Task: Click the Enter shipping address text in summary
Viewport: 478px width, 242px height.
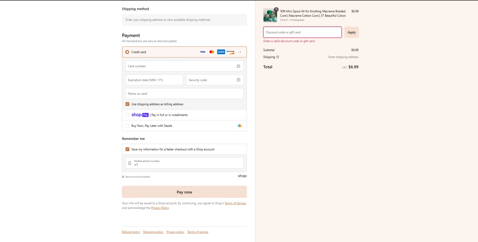Action: tap(343, 57)
